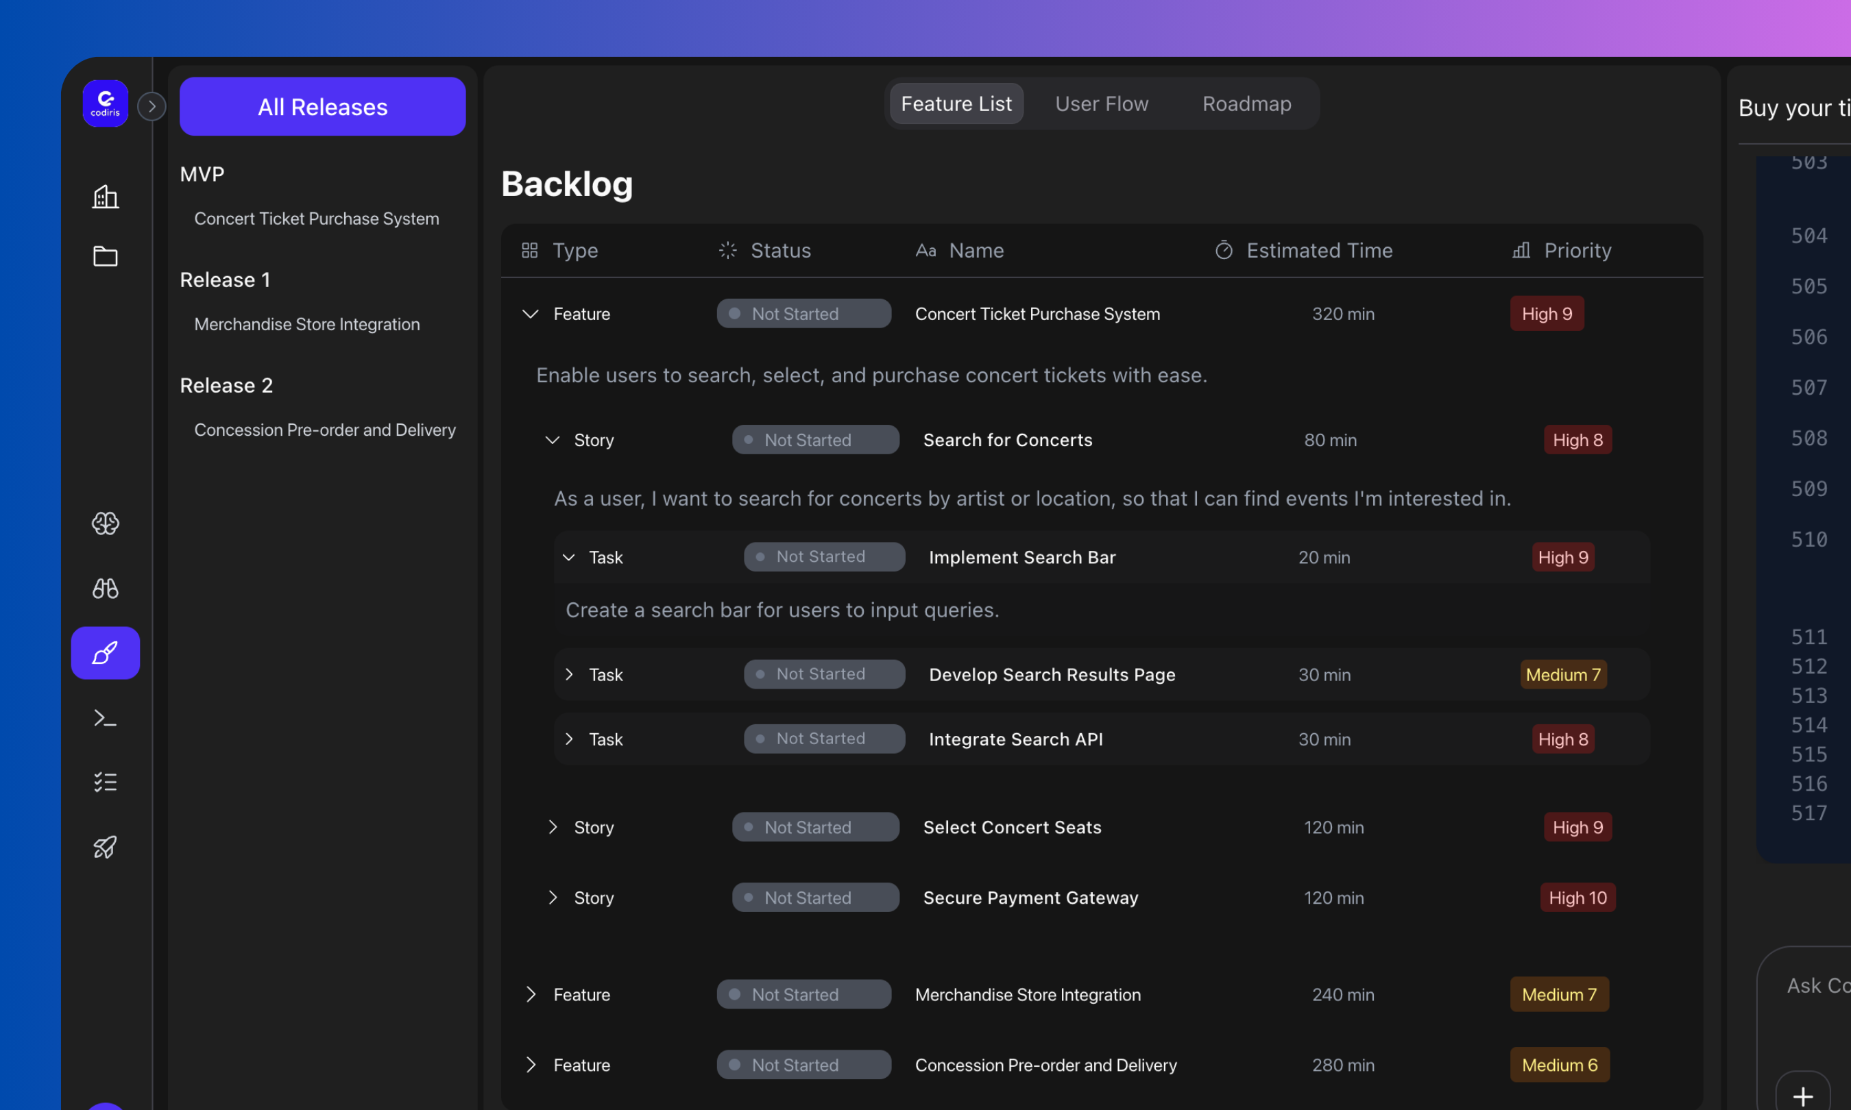Collapse the Concert Ticket Purchase System feature

click(531, 314)
